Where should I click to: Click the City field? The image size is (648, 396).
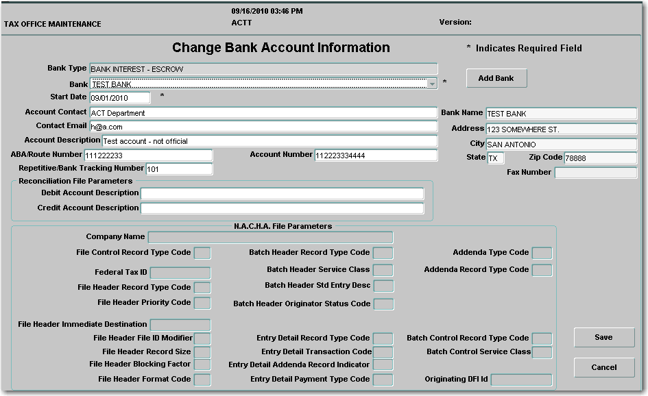(x=561, y=145)
